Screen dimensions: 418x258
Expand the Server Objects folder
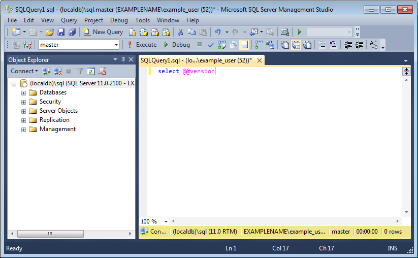[x=23, y=111]
